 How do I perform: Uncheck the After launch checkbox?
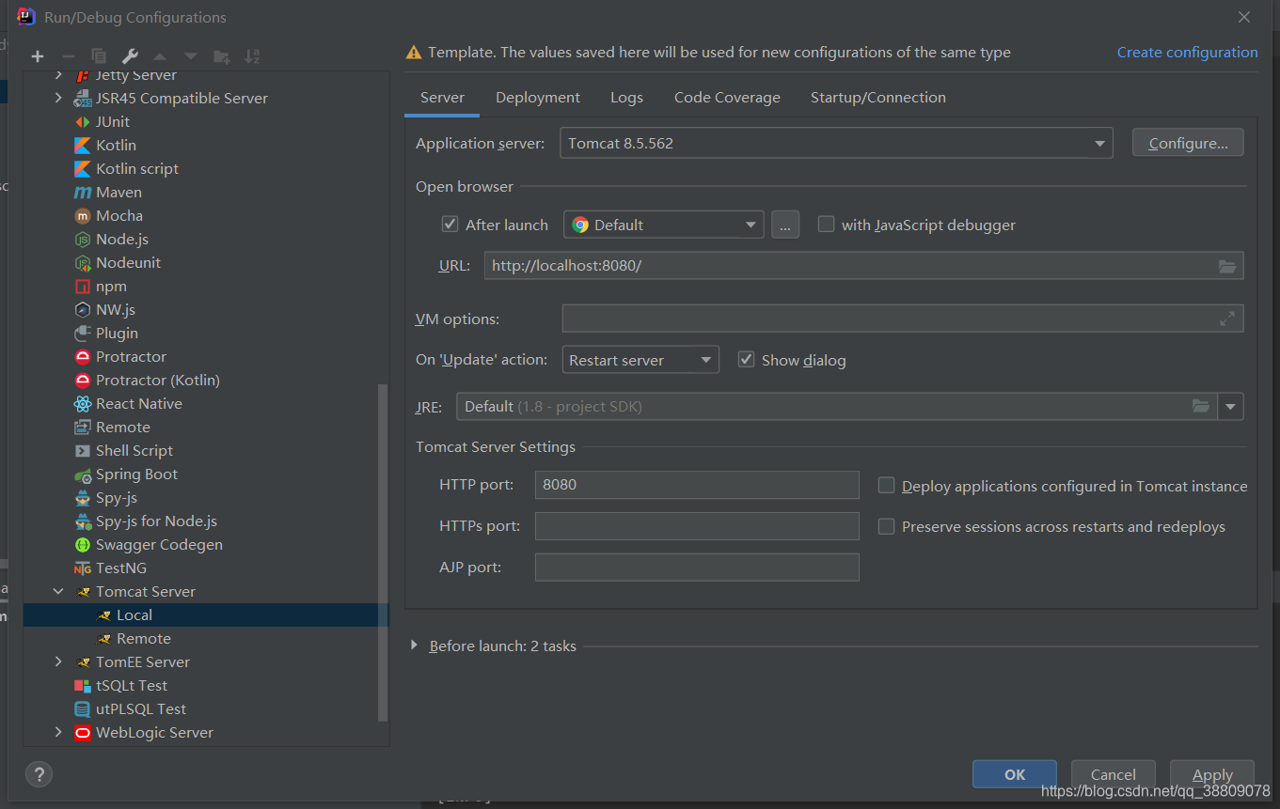[x=450, y=225]
